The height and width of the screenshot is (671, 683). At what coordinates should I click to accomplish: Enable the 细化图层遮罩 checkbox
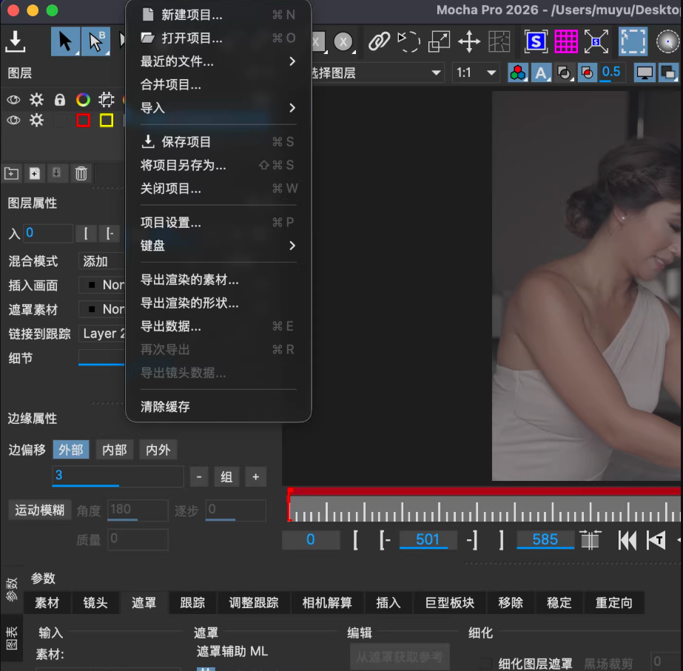pos(486,664)
